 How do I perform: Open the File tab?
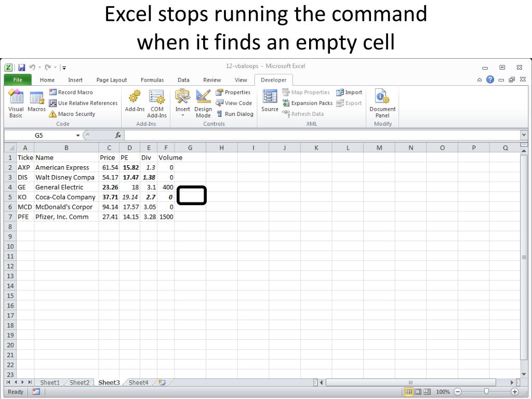18,80
